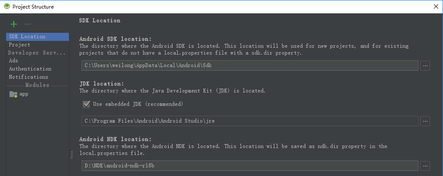Click the 'SDK Location' page title
Image resolution: width=443 pixels, height=176 pixels.
[x=100, y=20]
